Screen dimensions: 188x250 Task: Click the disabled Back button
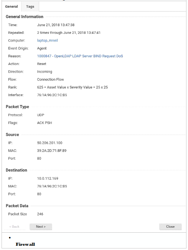(x=14, y=227)
